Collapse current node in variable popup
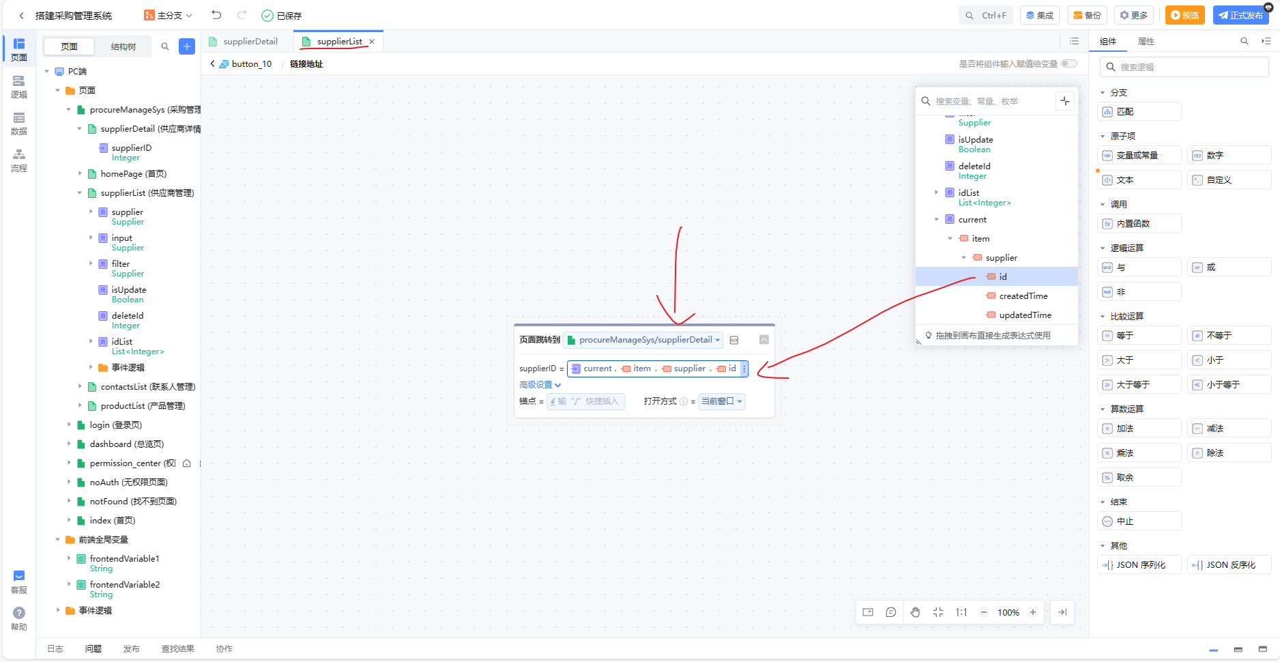 click(x=936, y=220)
